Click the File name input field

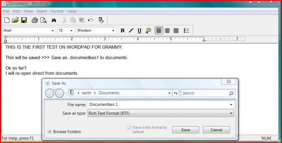point(161,104)
